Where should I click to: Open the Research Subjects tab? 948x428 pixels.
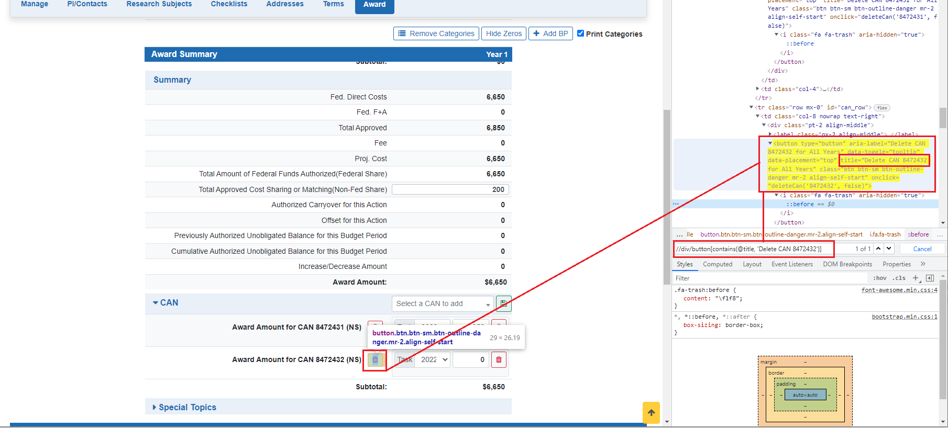(159, 4)
